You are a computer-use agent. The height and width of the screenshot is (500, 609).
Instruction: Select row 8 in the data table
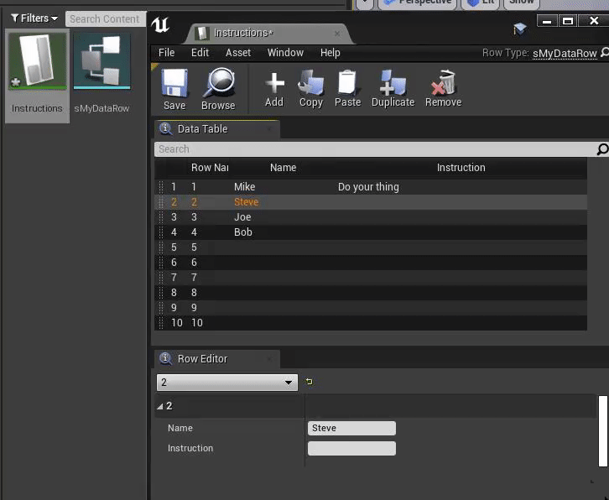[371, 293]
